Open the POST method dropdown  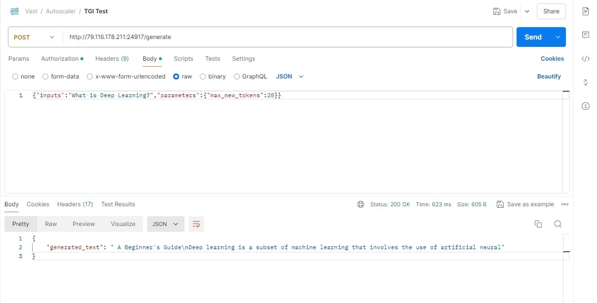coord(34,37)
